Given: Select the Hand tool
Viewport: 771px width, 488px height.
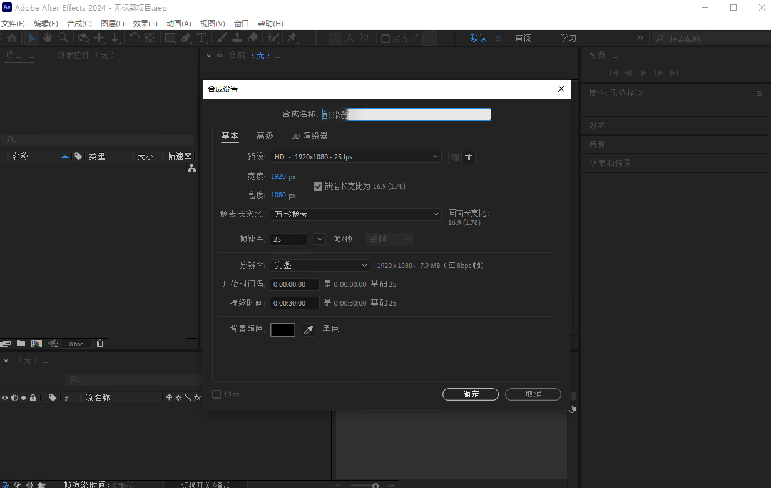Looking at the screenshot, I should click(48, 38).
